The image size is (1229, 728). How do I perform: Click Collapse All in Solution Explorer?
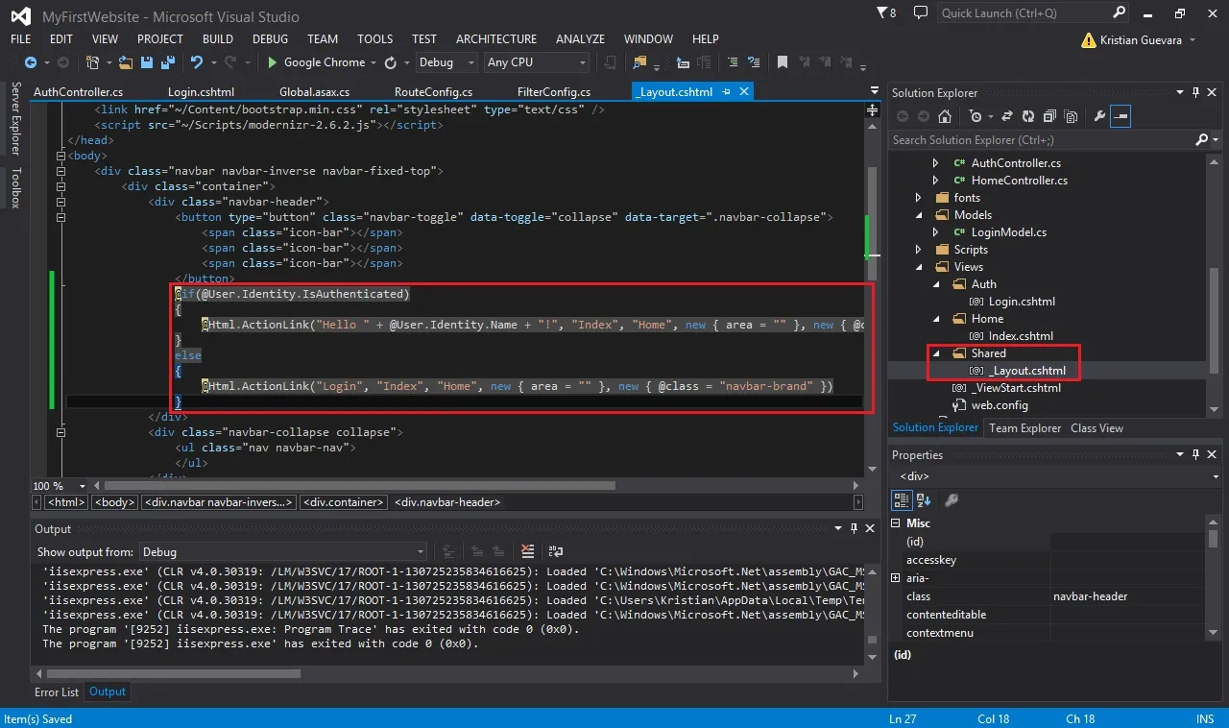point(1048,116)
